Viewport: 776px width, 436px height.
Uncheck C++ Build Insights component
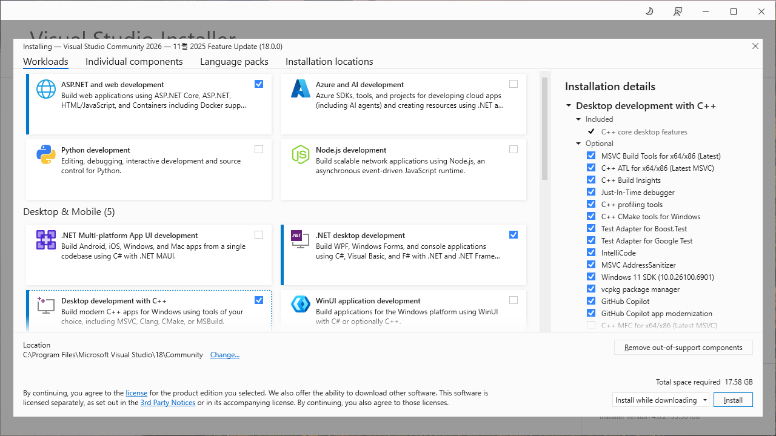coord(591,180)
